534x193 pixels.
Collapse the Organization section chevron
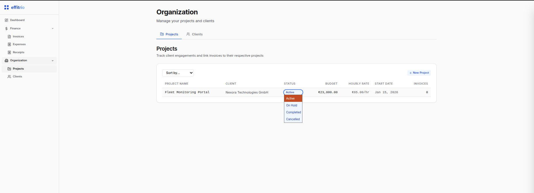(53, 60)
